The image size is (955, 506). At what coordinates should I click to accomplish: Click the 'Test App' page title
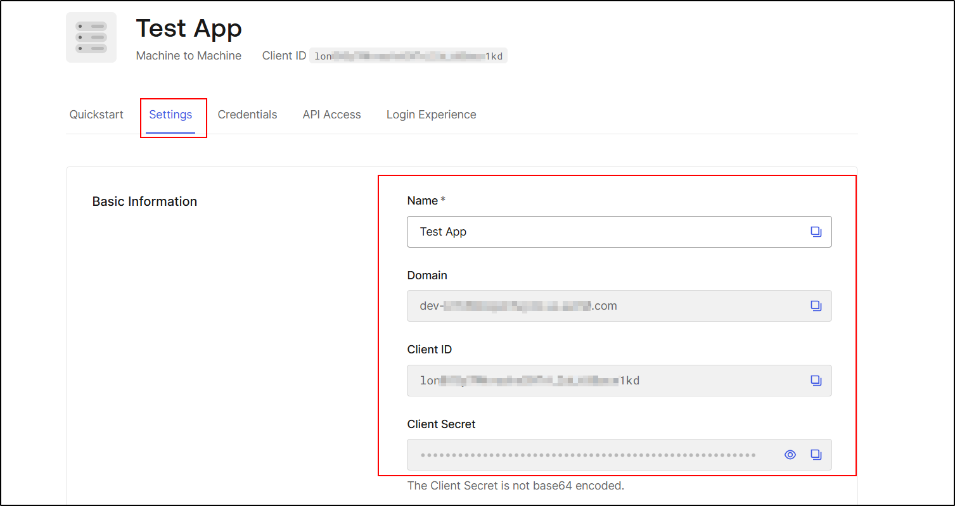189,28
